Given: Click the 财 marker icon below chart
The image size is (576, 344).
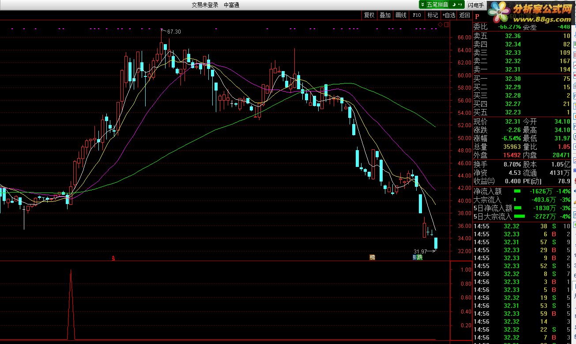Looking at the screenshot, I should point(414,257).
